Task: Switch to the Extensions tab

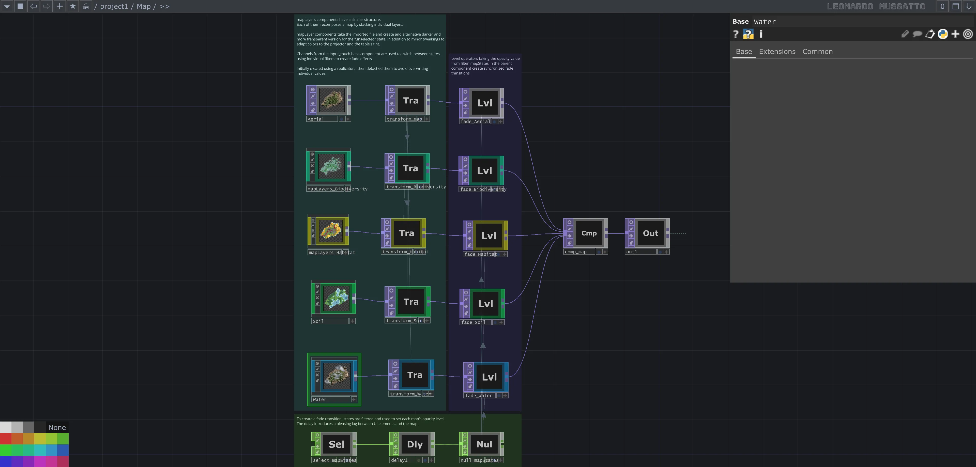Action: [777, 52]
